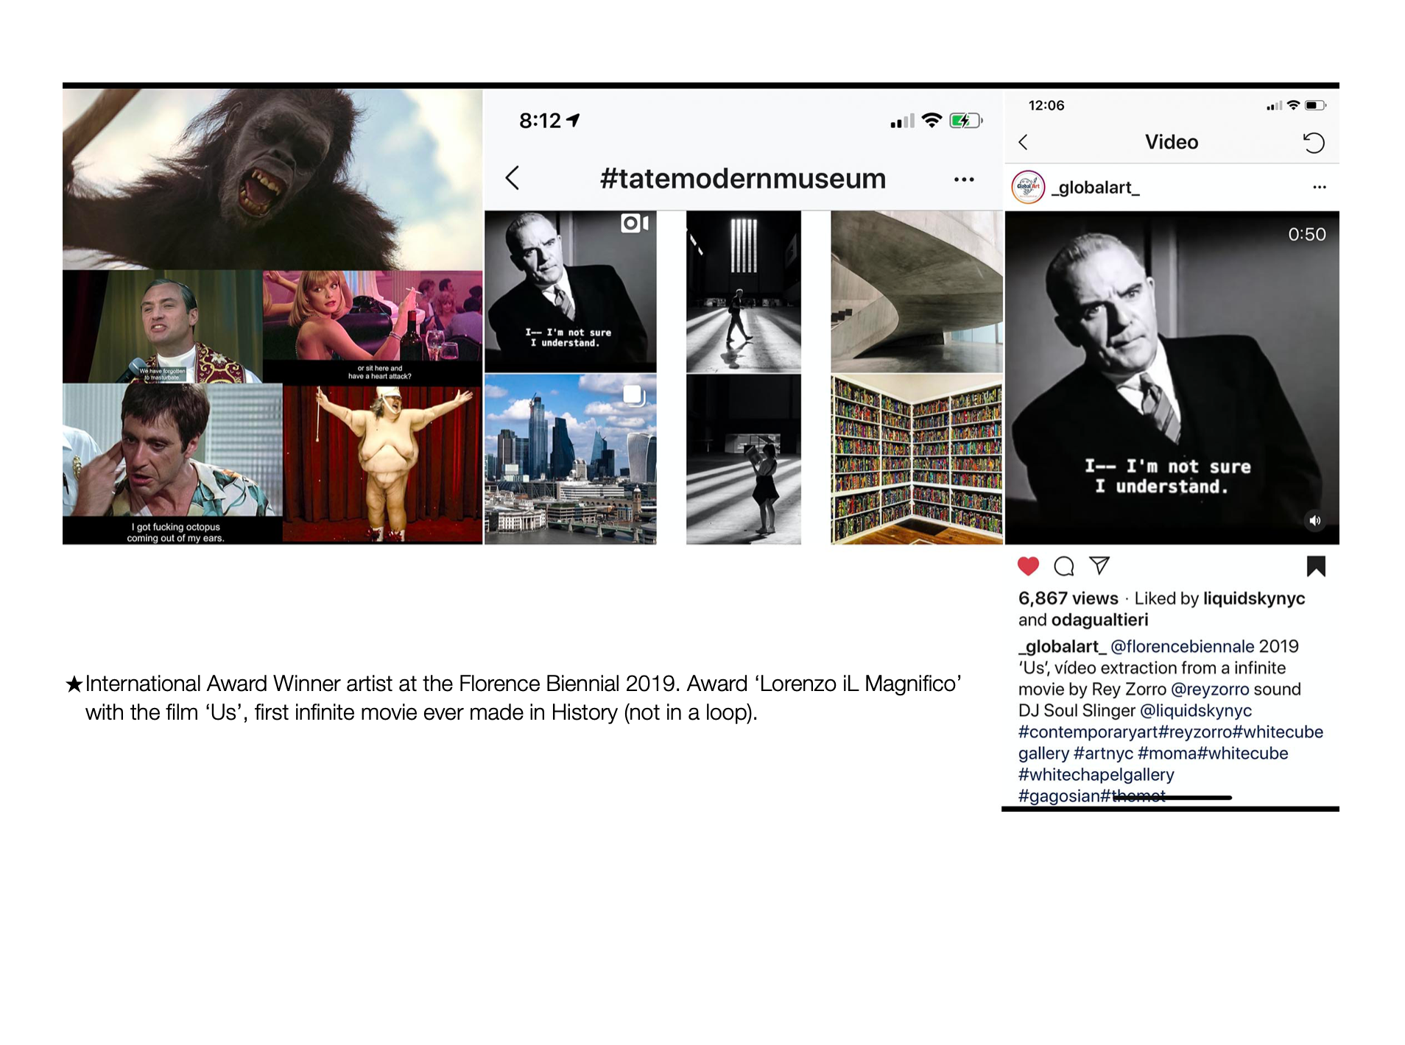
Task: Open the odagualtieri profile link
Action: click(1099, 620)
